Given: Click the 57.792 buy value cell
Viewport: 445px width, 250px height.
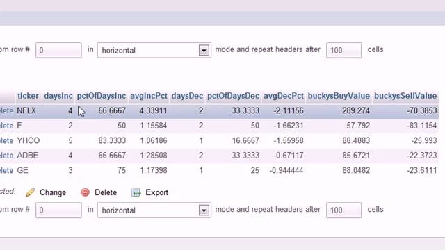Looking at the screenshot, I should tap(358, 126).
